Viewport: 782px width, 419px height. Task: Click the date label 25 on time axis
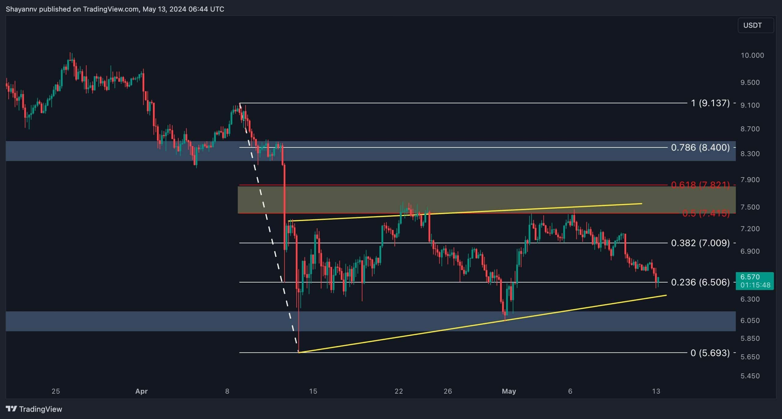click(x=56, y=391)
